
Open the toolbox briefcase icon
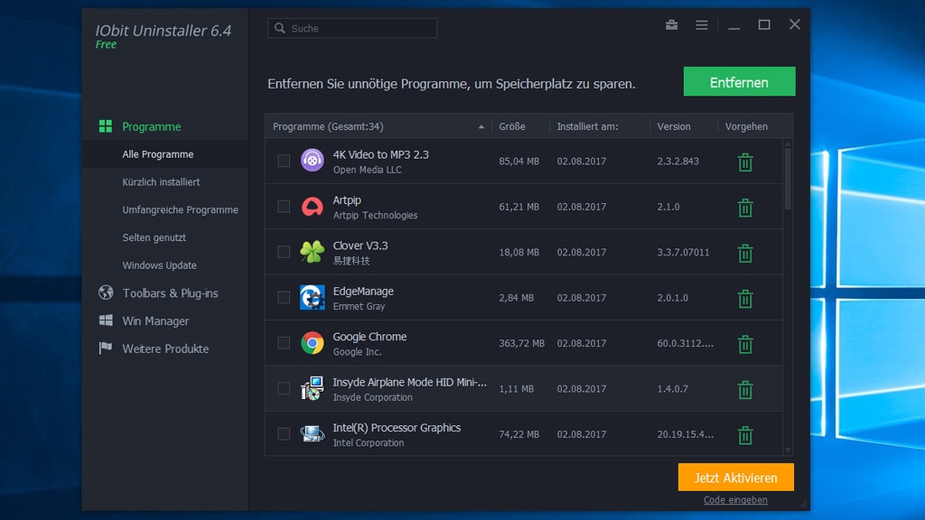click(x=671, y=24)
